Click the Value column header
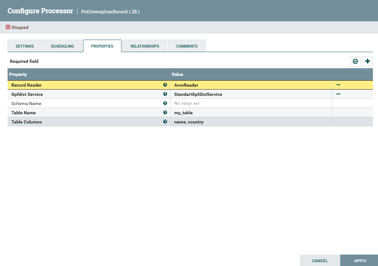The image size is (378, 266). [251, 74]
